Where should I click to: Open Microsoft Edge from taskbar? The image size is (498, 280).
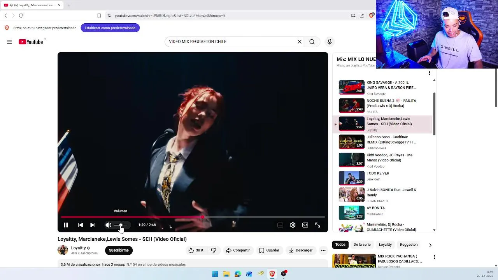pos(238,274)
